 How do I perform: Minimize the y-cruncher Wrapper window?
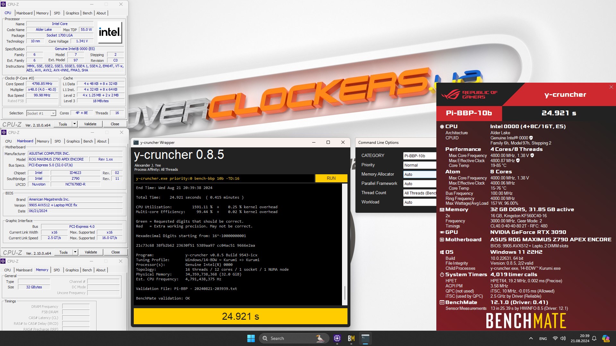point(314,143)
